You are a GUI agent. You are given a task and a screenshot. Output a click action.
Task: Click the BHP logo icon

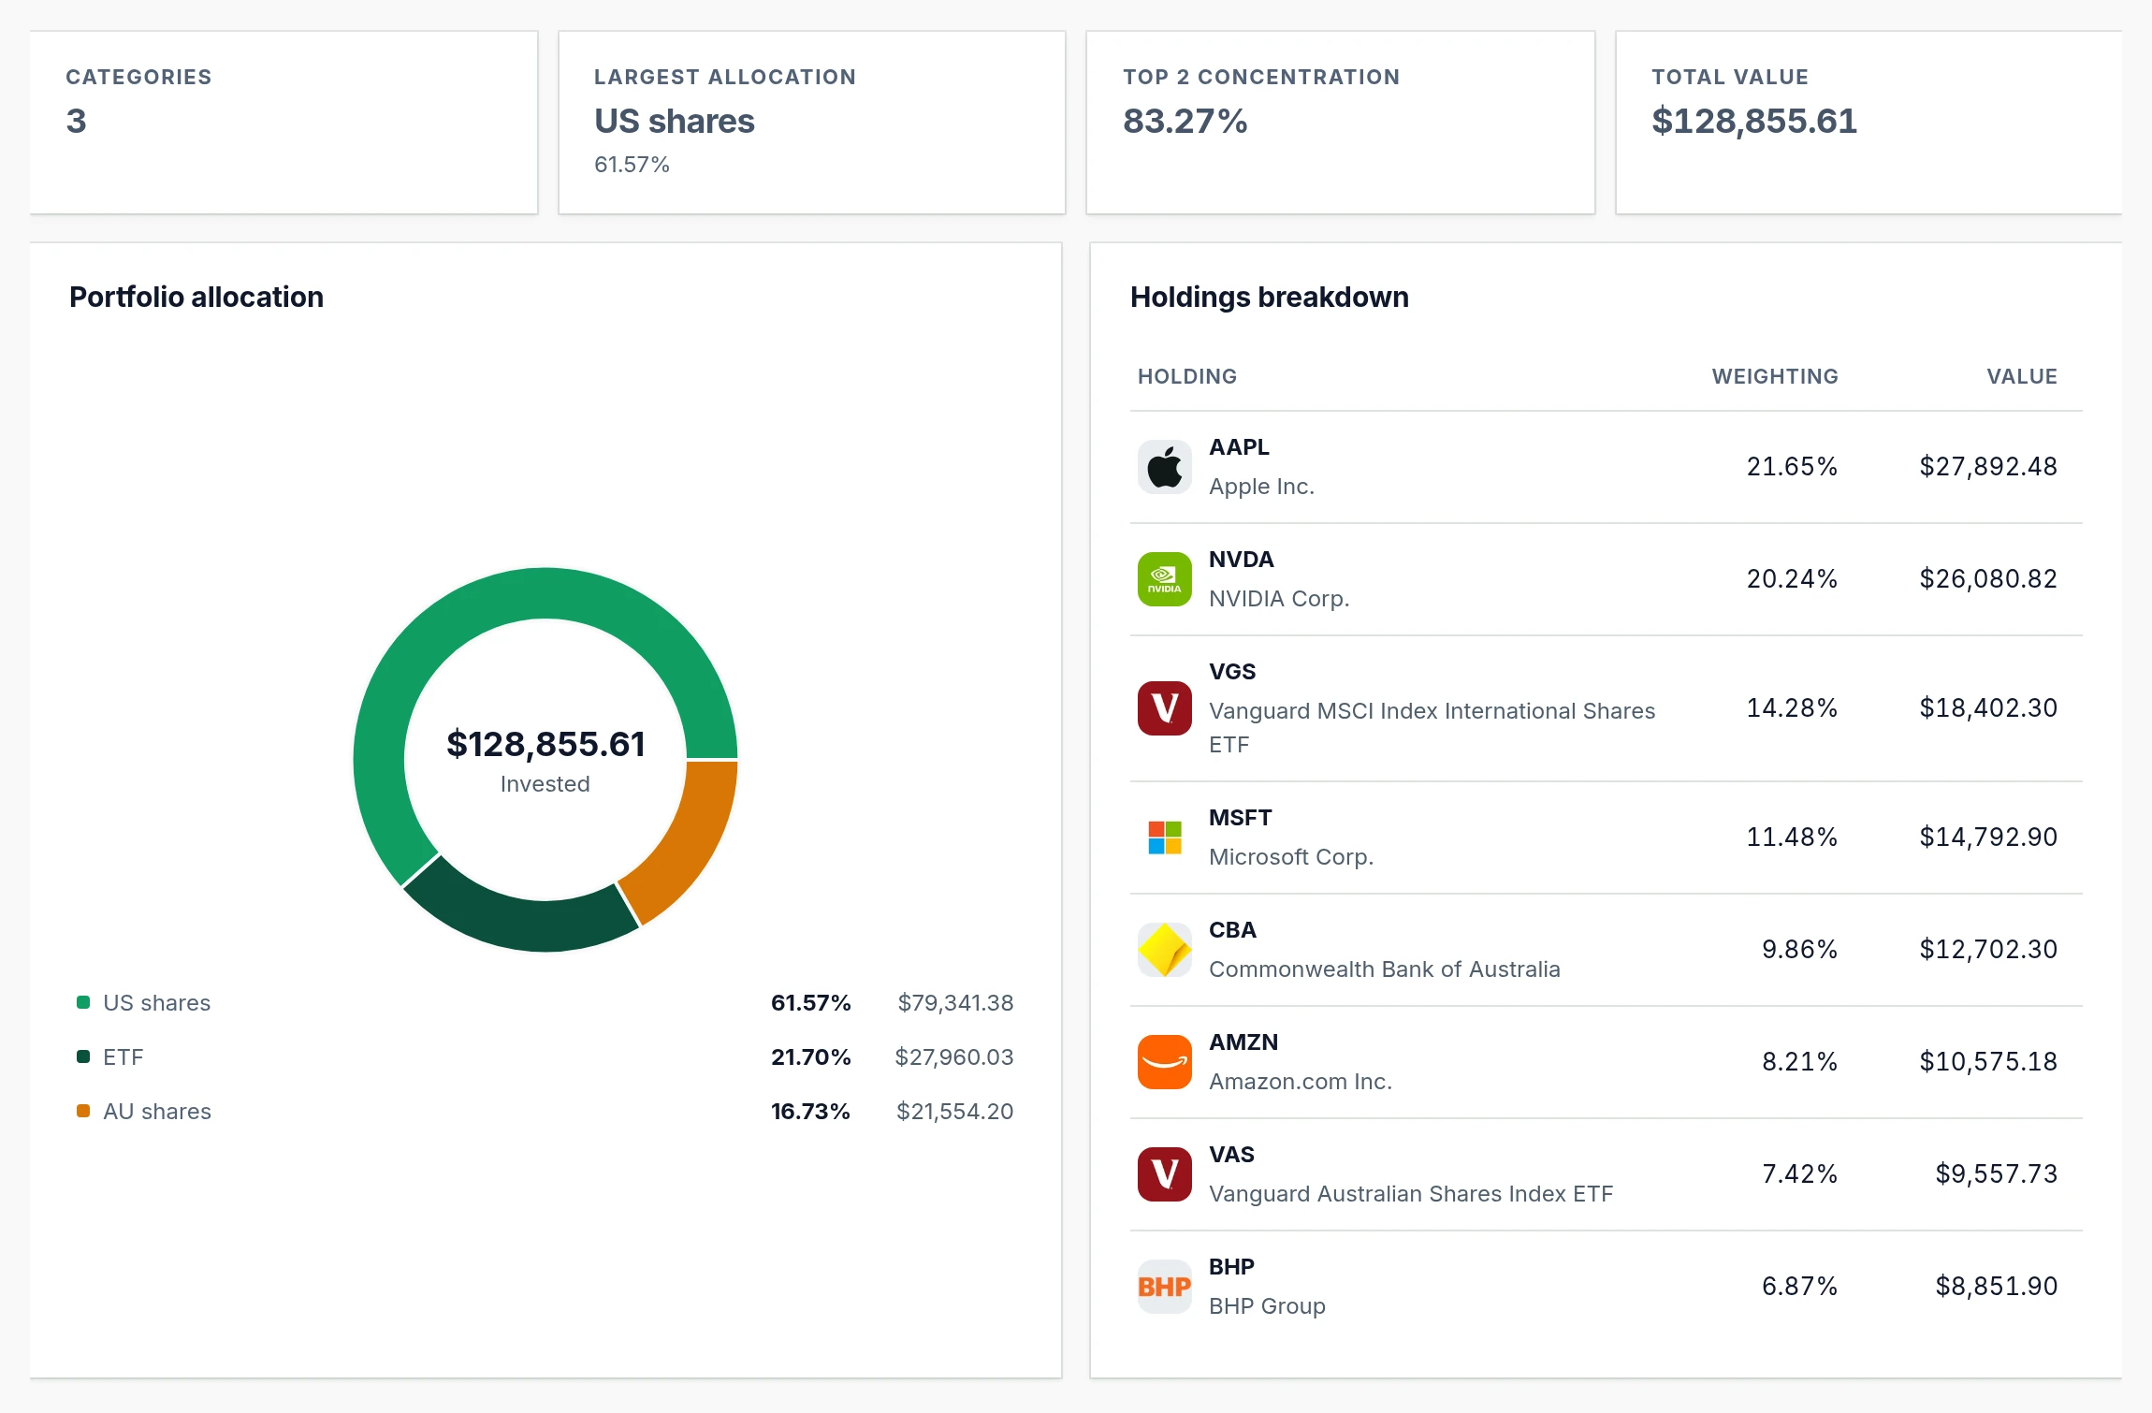coord(1164,1287)
